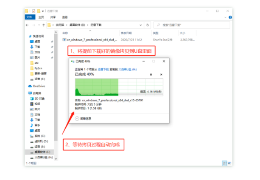Click 大白菜U盘 (H:) destination link
Screen dimensions: 260x180
tap(126, 68)
